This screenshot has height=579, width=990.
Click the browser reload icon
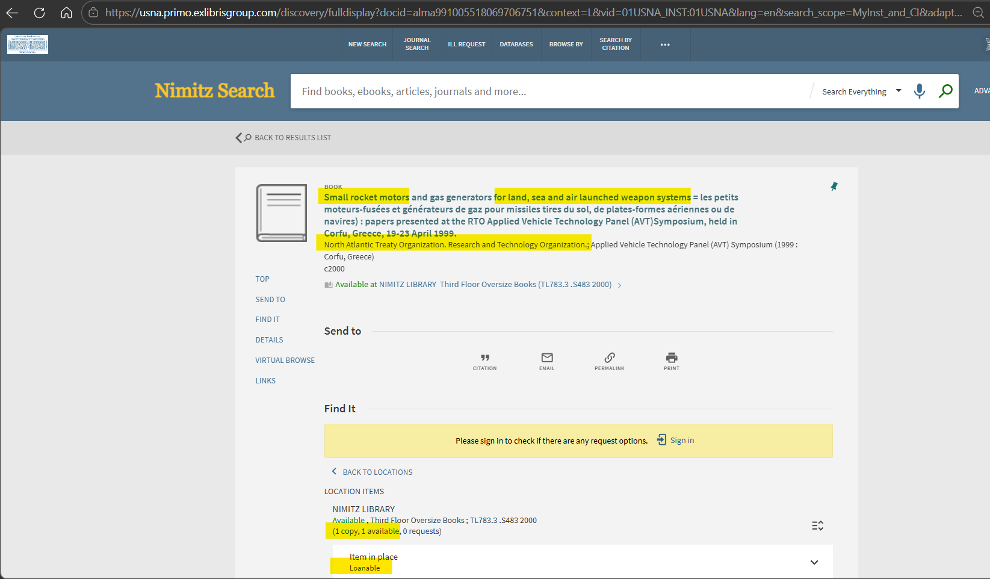[x=40, y=13]
